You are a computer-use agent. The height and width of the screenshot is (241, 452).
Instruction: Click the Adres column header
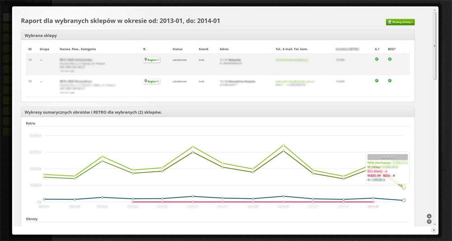[x=224, y=49]
